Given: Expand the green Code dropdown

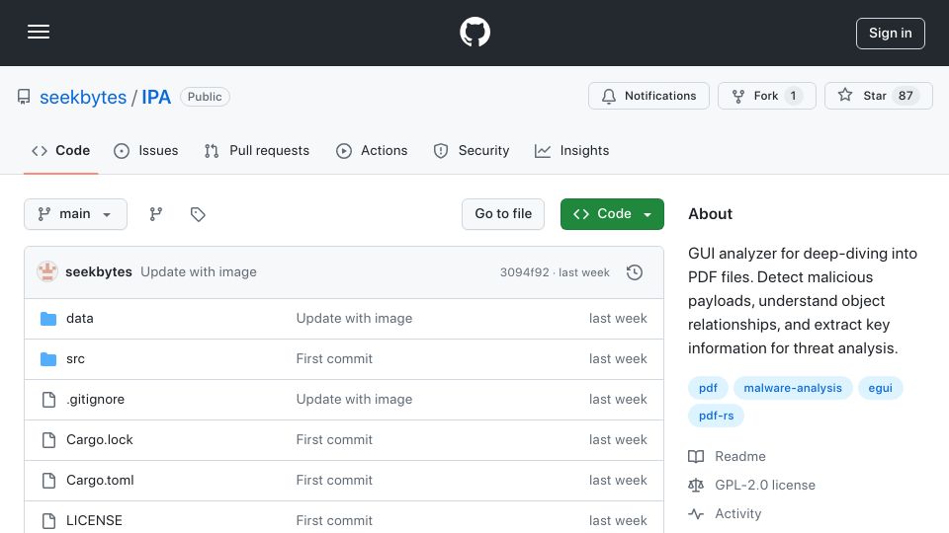Looking at the screenshot, I should coord(612,214).
